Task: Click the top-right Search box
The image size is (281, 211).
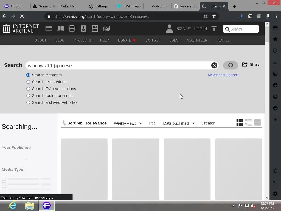Action: tap(241, 29)
